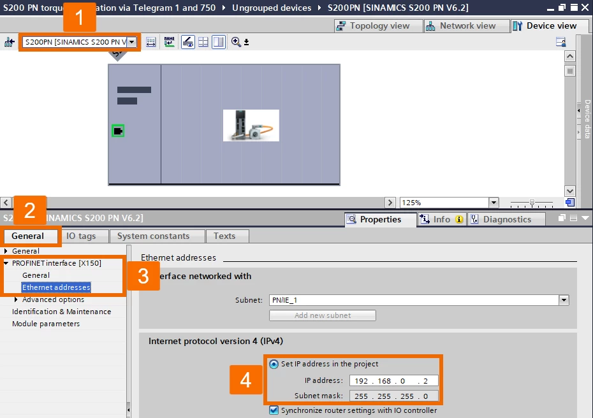Click the view options icon atop vertical scrollbar
The height and width of the screenshot is (418, 593).
[570, 71]
